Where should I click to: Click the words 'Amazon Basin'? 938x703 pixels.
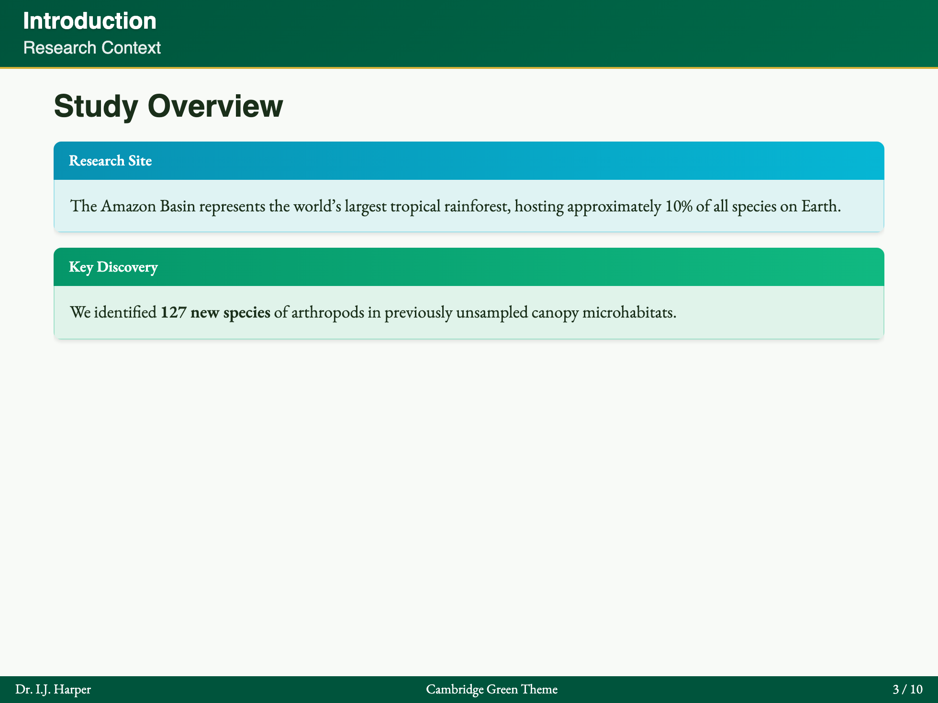(148, 206)
